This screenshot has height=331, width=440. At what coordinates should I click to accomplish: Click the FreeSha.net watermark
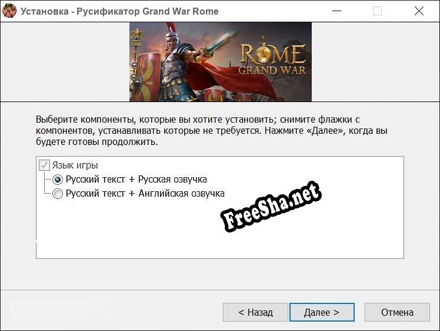(x=271, y=207)
